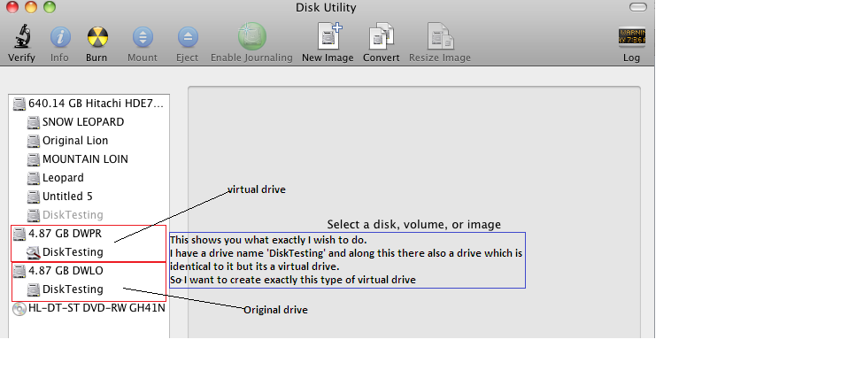
Task: Create a New Image from toolbar
Action: click(x=328, y=36)
